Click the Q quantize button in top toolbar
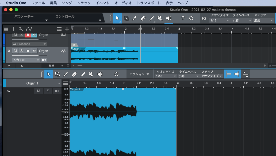Screen dimensions: 276x156 point(191,18)
